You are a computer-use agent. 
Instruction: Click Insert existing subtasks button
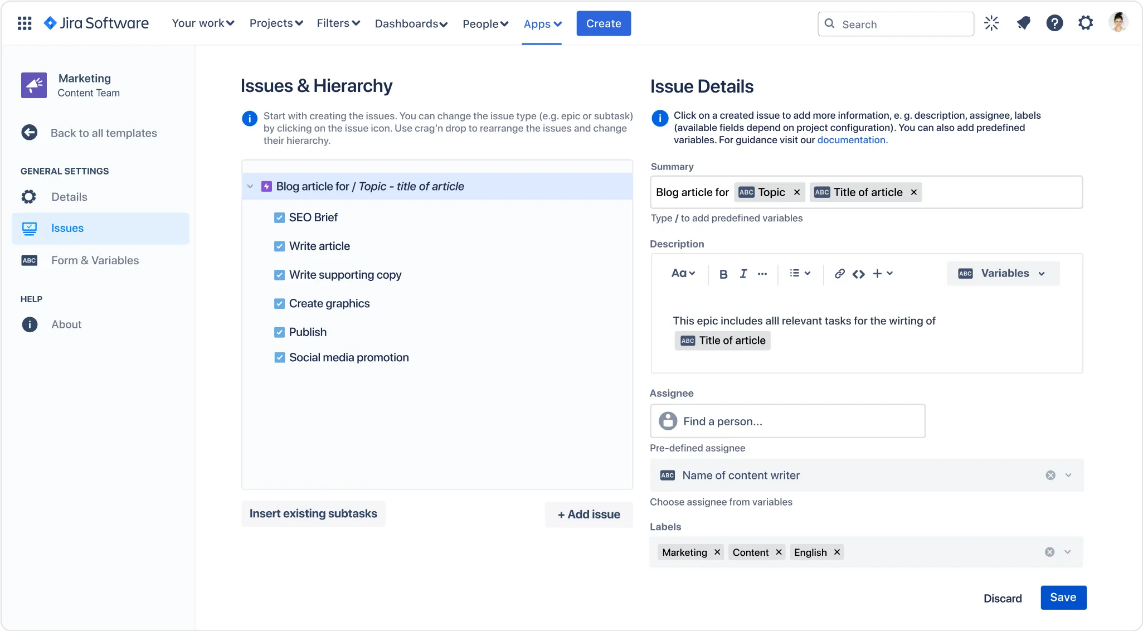(313, 513)
